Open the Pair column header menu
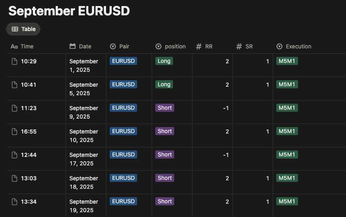346x217 pixels. (x=129, y=46)
